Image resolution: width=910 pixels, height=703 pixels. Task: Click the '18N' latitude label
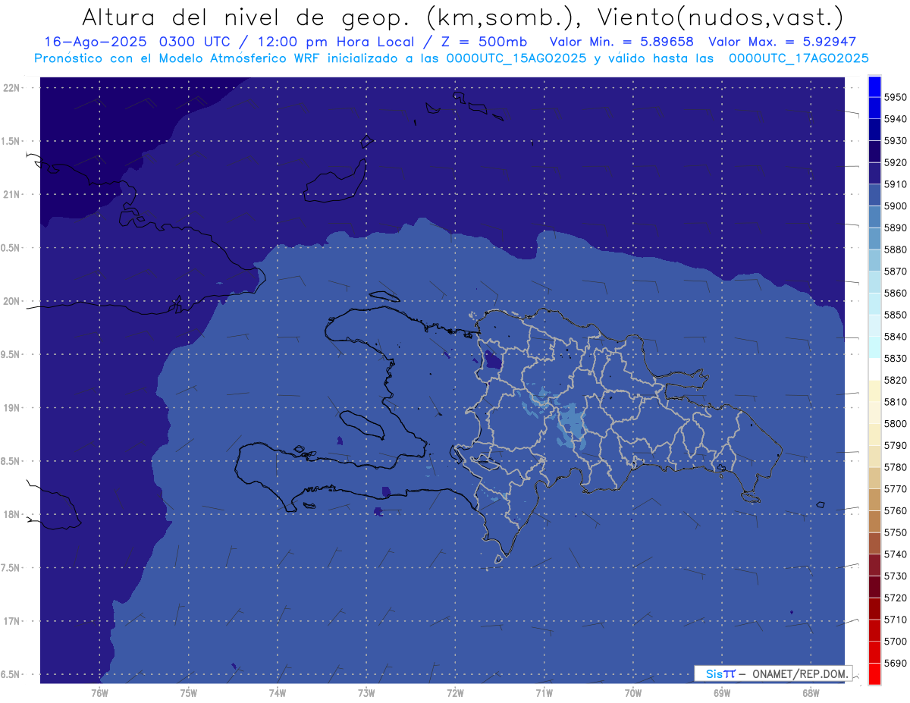click(11, 515)
